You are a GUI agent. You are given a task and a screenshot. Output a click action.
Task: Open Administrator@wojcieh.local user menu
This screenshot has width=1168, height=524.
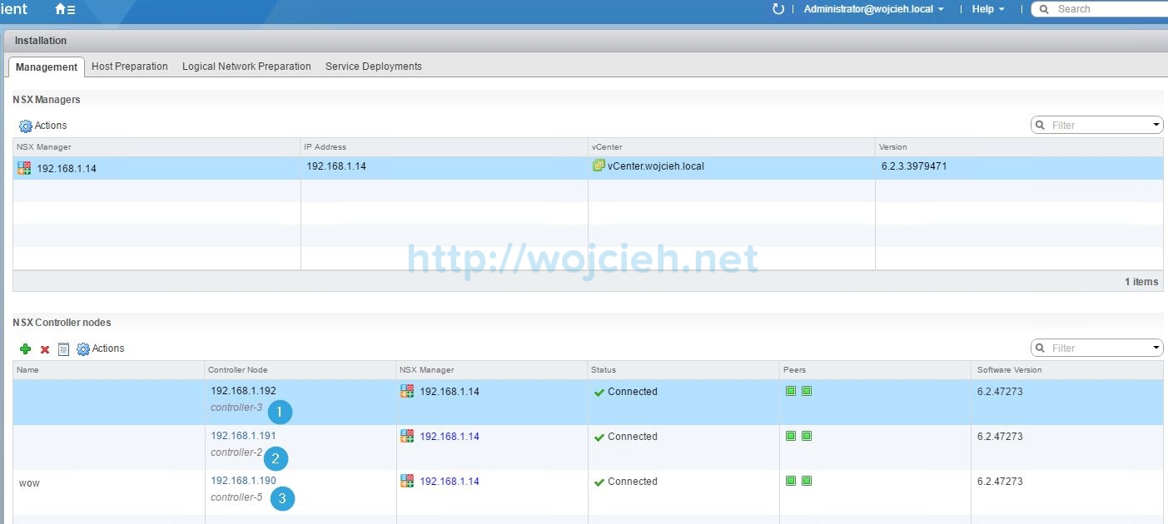coord(873,9)
